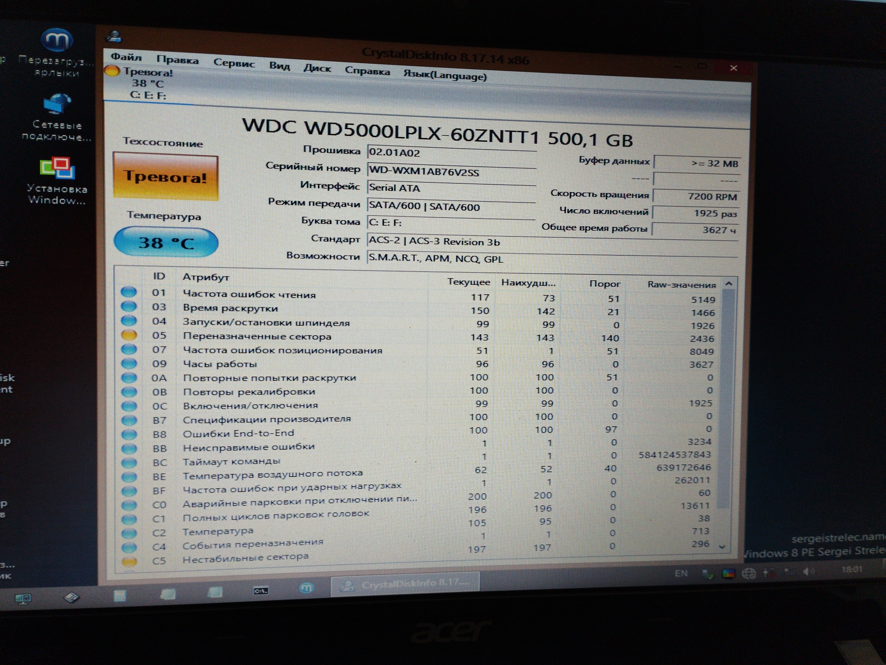This screenshot has width=886, height=665.
Task: Open the Вид menu
Action: 280,66
